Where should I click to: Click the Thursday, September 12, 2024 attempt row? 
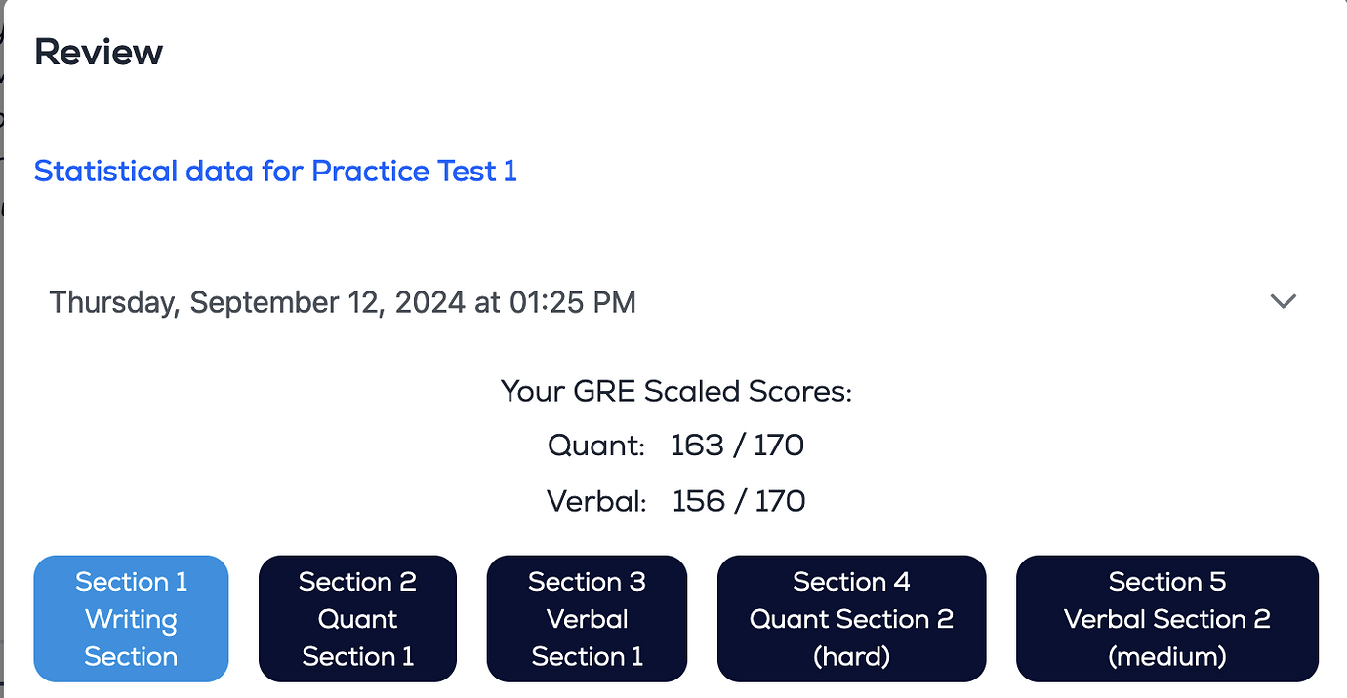(x=342, y=301)
